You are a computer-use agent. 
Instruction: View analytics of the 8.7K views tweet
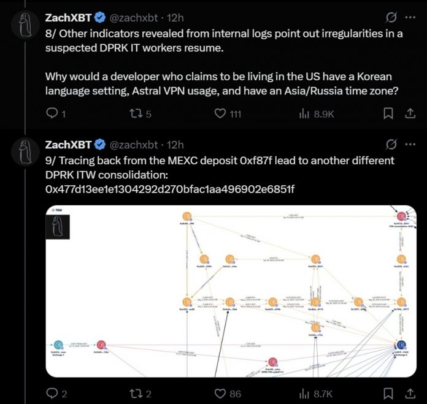coord(304,394)
